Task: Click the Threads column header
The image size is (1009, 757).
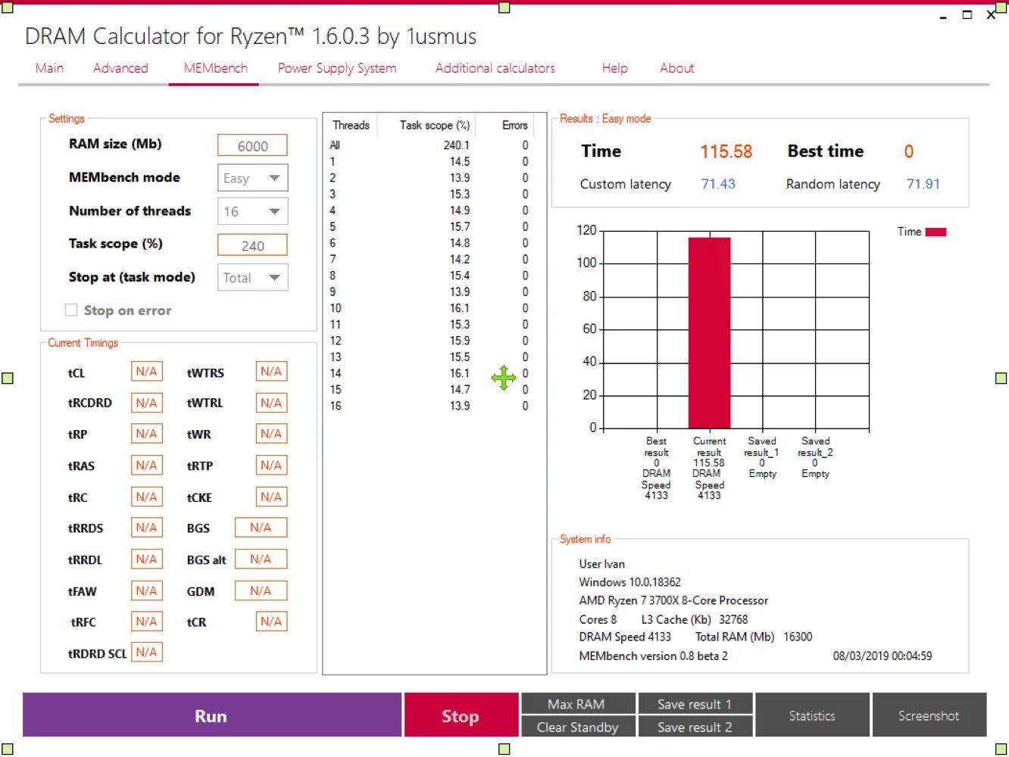Action: [x=351, y=126]
